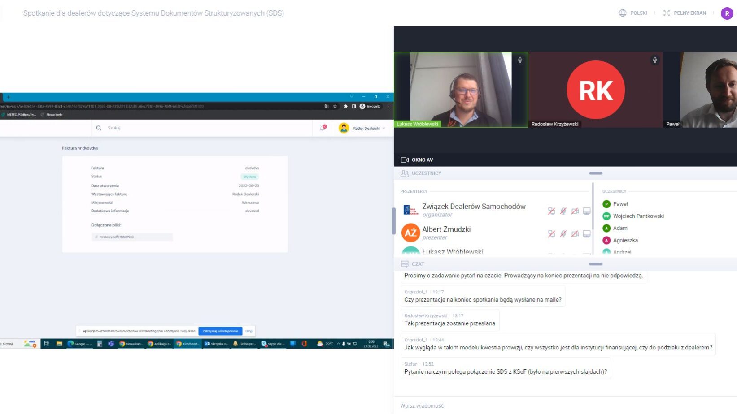Image resolution: width=737 pixels, height=414 pixels.
Task: Click the Zatrzymaj udostępnianie button
Action: [x=220, y=331]
